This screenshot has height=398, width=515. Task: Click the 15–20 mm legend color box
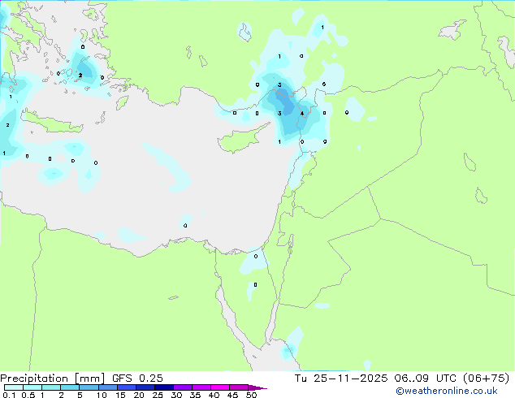[x=126, y=387]
